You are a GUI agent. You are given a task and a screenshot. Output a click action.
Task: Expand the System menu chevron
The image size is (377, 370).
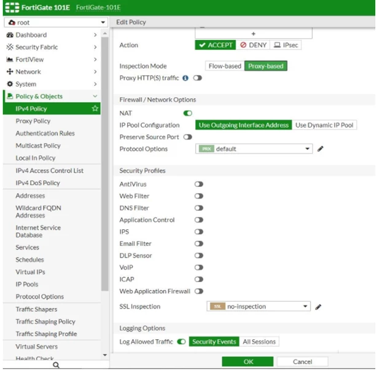click(x=95, y=84)
